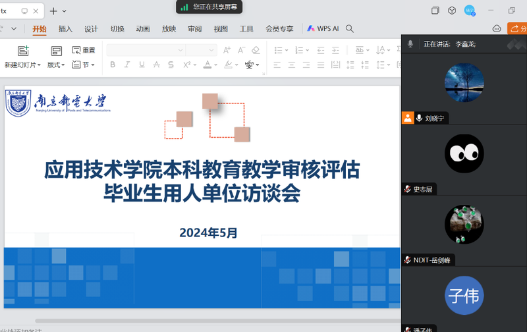The height and width of the screenshot is (332, 527).
Task: Toggle underline formatting
Action: tap(142, 65)
